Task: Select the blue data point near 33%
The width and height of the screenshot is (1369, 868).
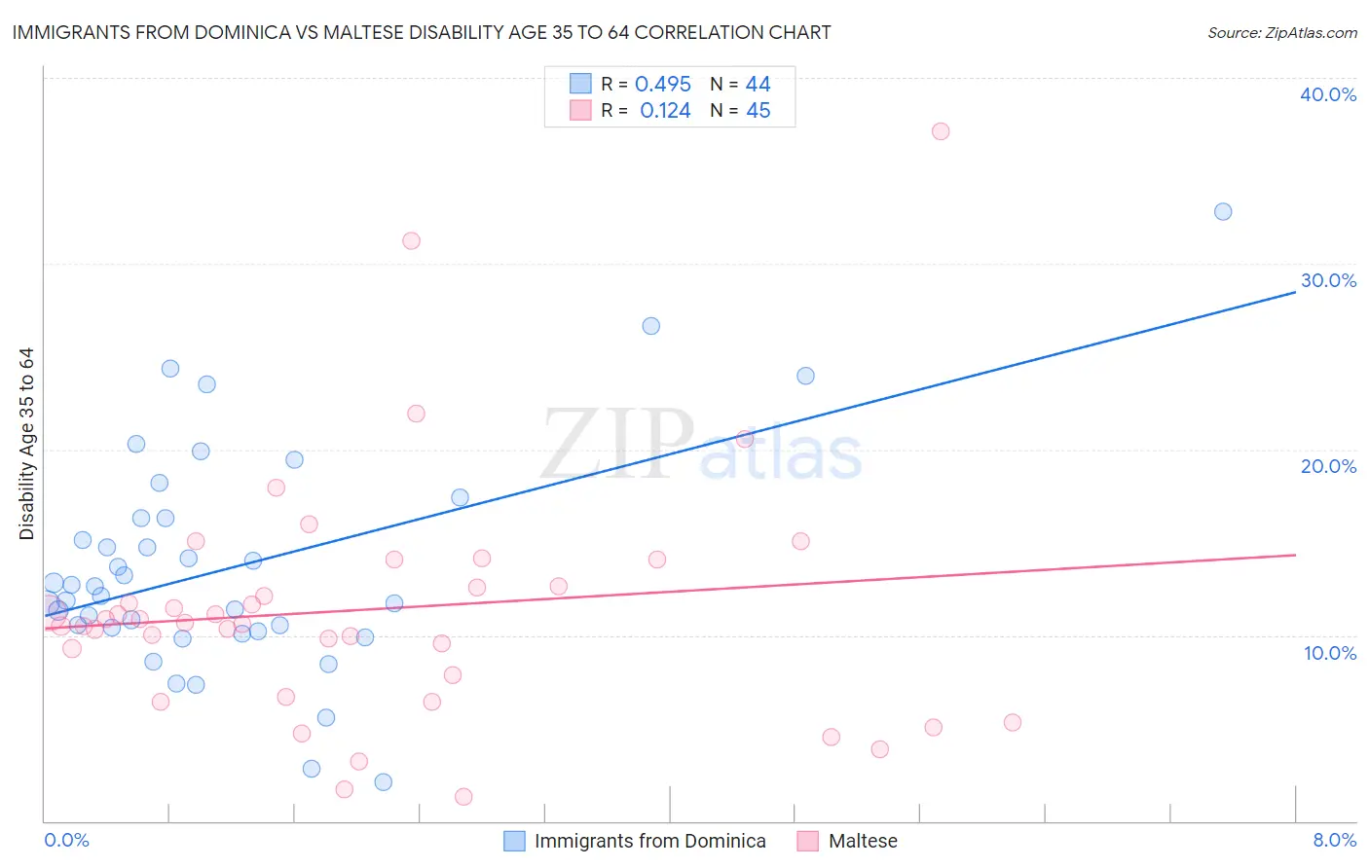Action: 1223,212
